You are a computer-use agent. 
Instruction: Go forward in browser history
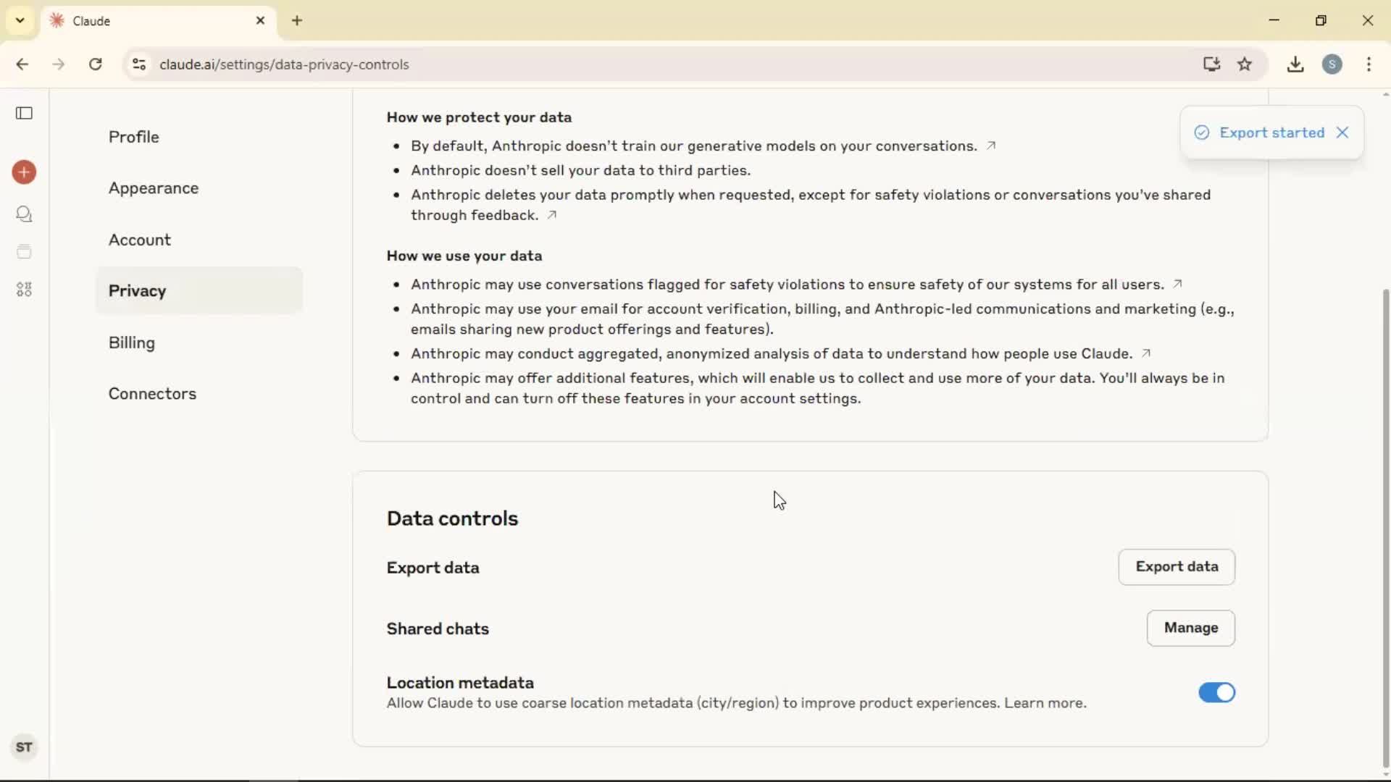pyautogui.click(x=59, y=64)
